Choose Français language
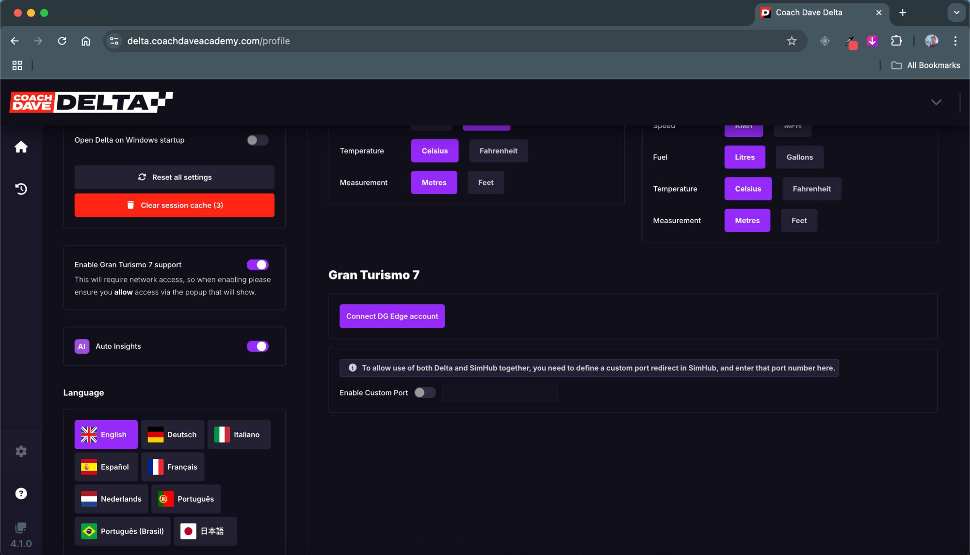This screenshot has width=970, height=555. tap(173, 467)
